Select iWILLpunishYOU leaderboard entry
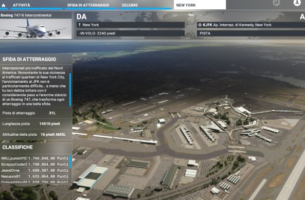305x200 pixels. (34, 158)
